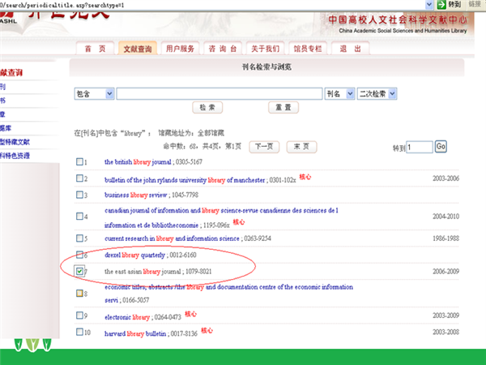Open harvard library bulletin link
This screenshot has width=486, height=365.
click(x=135, y=333)
